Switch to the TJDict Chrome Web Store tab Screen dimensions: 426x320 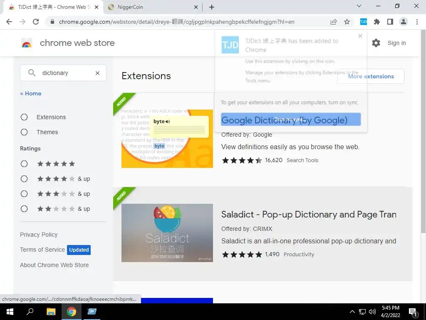(x=53, y=7)
